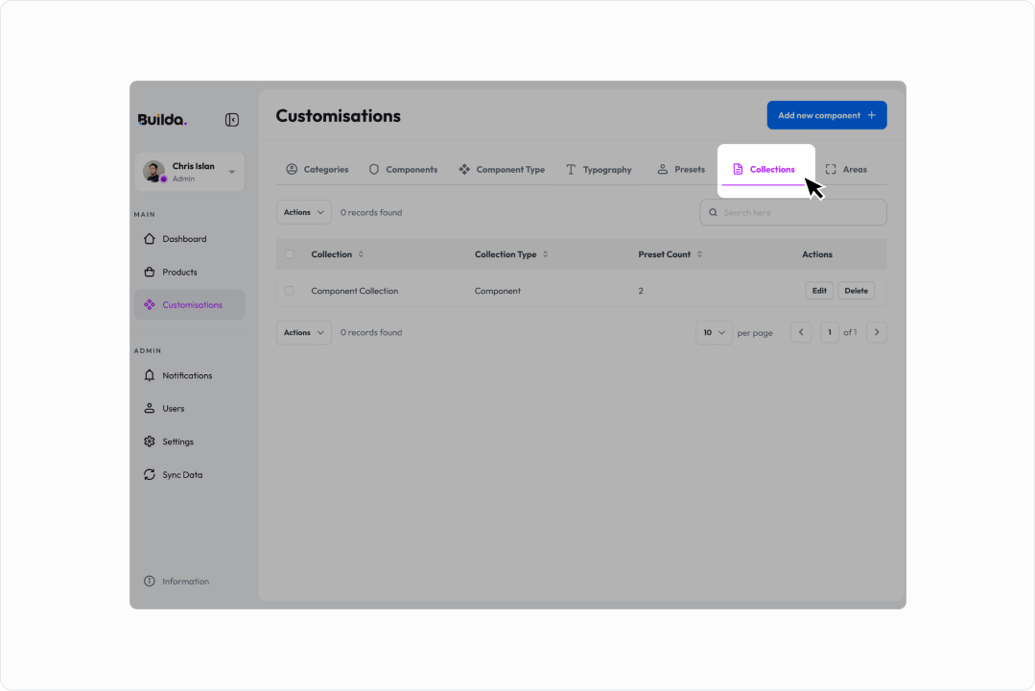Collapse the sidebar with the panel icon

(x=232, y=120)
